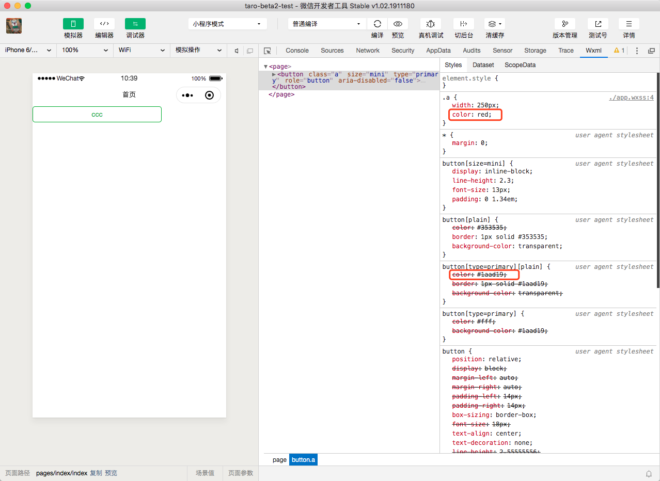Screen dimensions: 660x481
Task: Switch to the Security tab
Action: click(x=403, y=51)
